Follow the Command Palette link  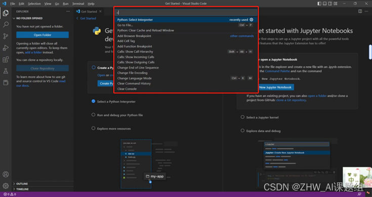point(277,71)
